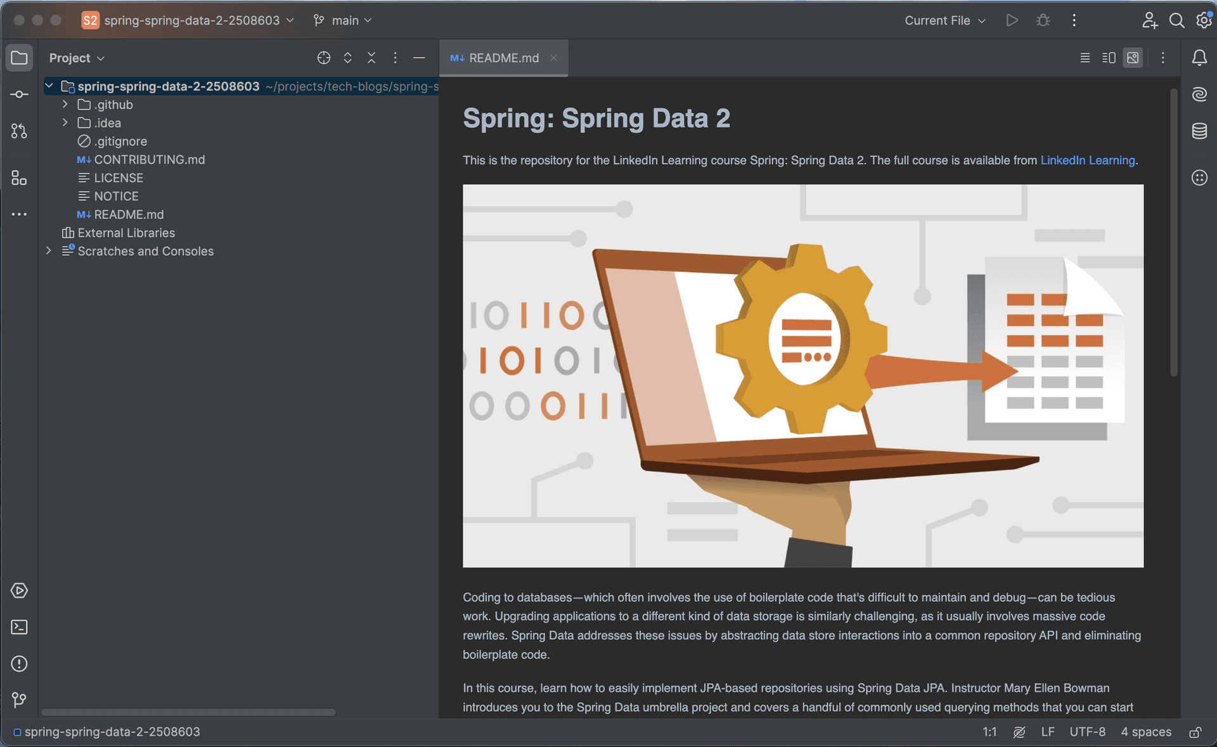Open Current File run configuration dropdown

(x=944, y=20)
